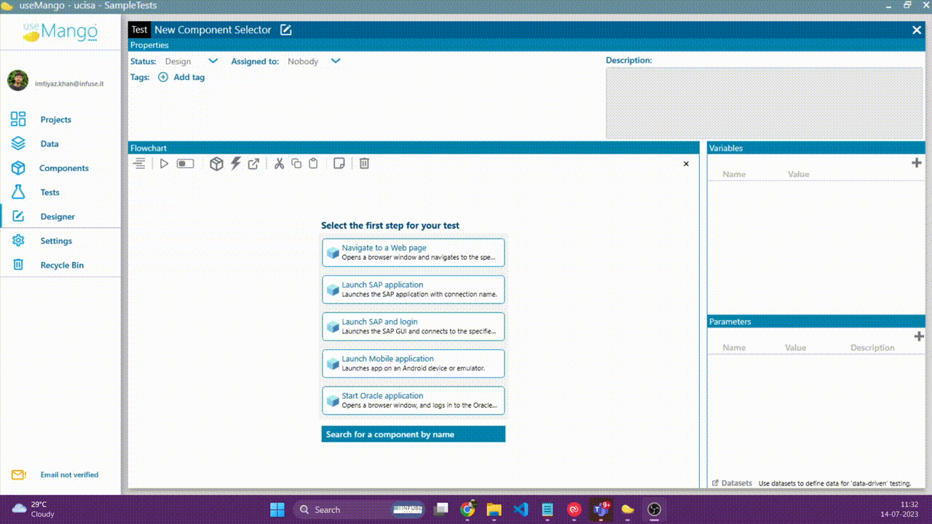Click the user email imtiyaz.khan@infuse.it
Image resolution: width=932 pixels, height=524 pixels.
tap(69, 84)
